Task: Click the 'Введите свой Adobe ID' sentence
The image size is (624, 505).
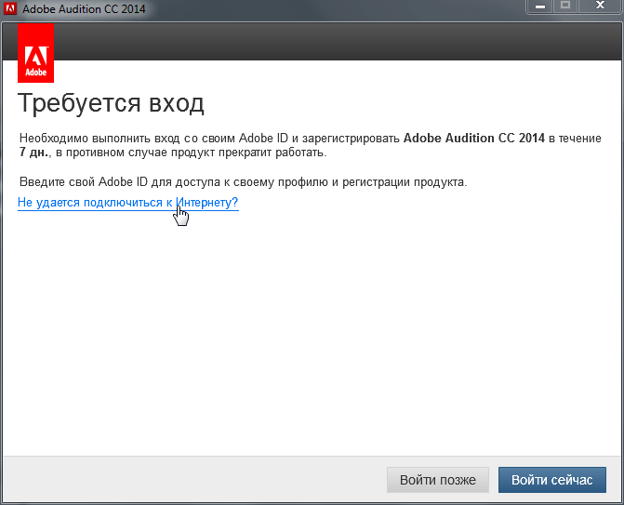Action: coord(243,182)
